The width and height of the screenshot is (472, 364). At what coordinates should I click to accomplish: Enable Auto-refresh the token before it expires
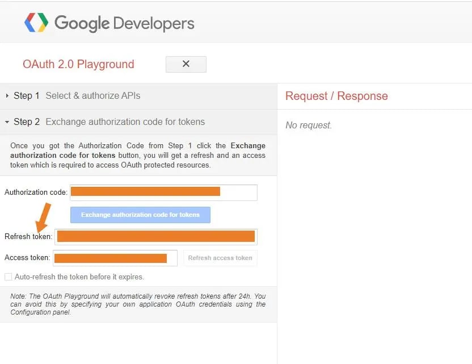[x=8, y=277]
